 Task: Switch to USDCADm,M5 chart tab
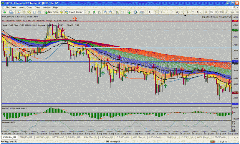click(x=106, y=137)
